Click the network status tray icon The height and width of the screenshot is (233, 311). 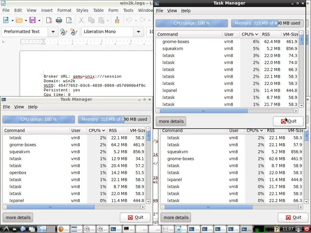point(298,229)
